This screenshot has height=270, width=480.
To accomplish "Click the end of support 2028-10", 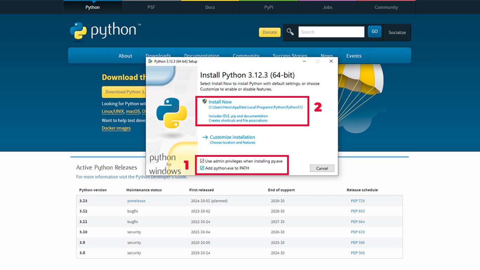I will click(278, 211).
